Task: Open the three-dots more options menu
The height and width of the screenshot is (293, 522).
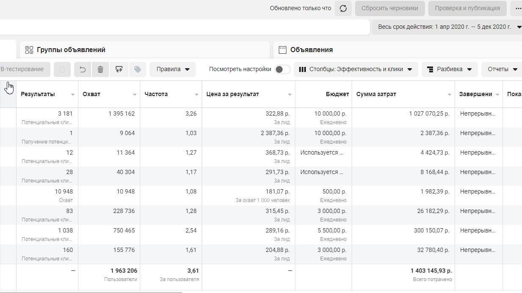Action: point(518,8)
